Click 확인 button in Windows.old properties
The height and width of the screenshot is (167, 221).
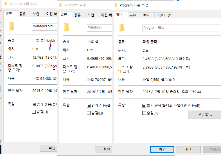(48, 148)
